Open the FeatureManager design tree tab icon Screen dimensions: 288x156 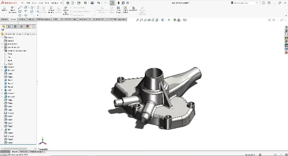coord(4,27)
